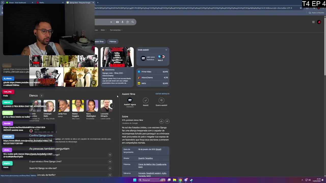Open the Google account avatar

tap(319, 22)
